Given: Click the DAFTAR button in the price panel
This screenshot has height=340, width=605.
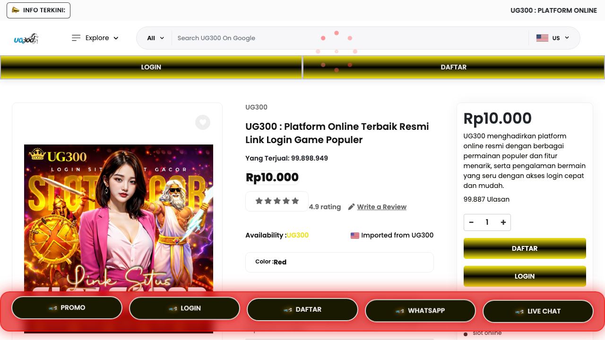Looking at the screenshot, I should 525,248.
